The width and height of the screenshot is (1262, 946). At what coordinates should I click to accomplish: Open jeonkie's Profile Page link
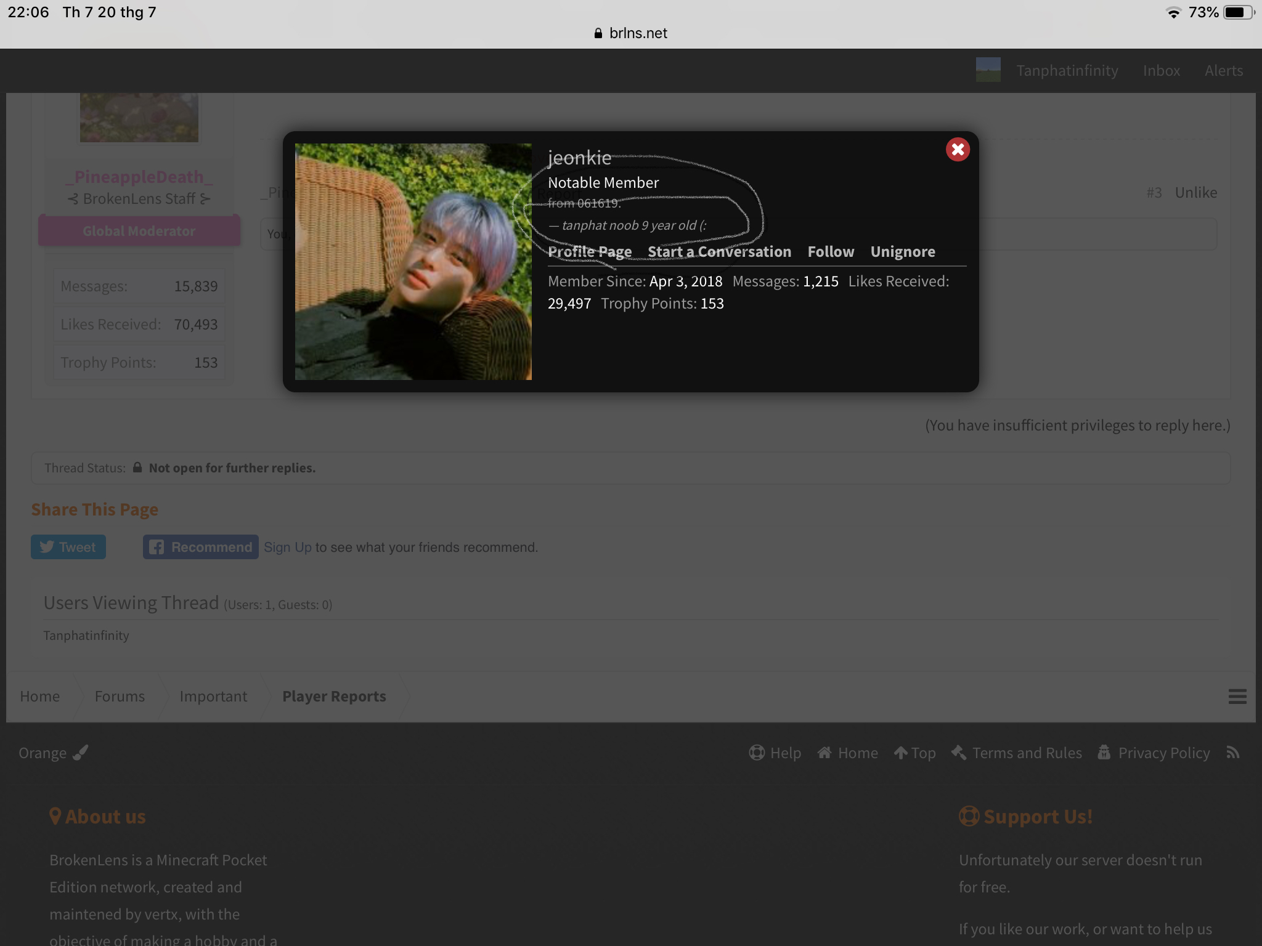tap(590, 251)
